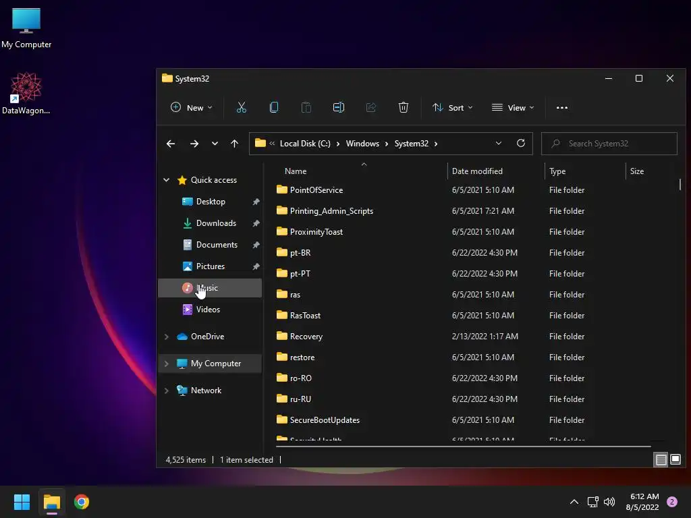Expand the OneDrive tree node
This screenshot has width=691, height=518.
[166, 337]
